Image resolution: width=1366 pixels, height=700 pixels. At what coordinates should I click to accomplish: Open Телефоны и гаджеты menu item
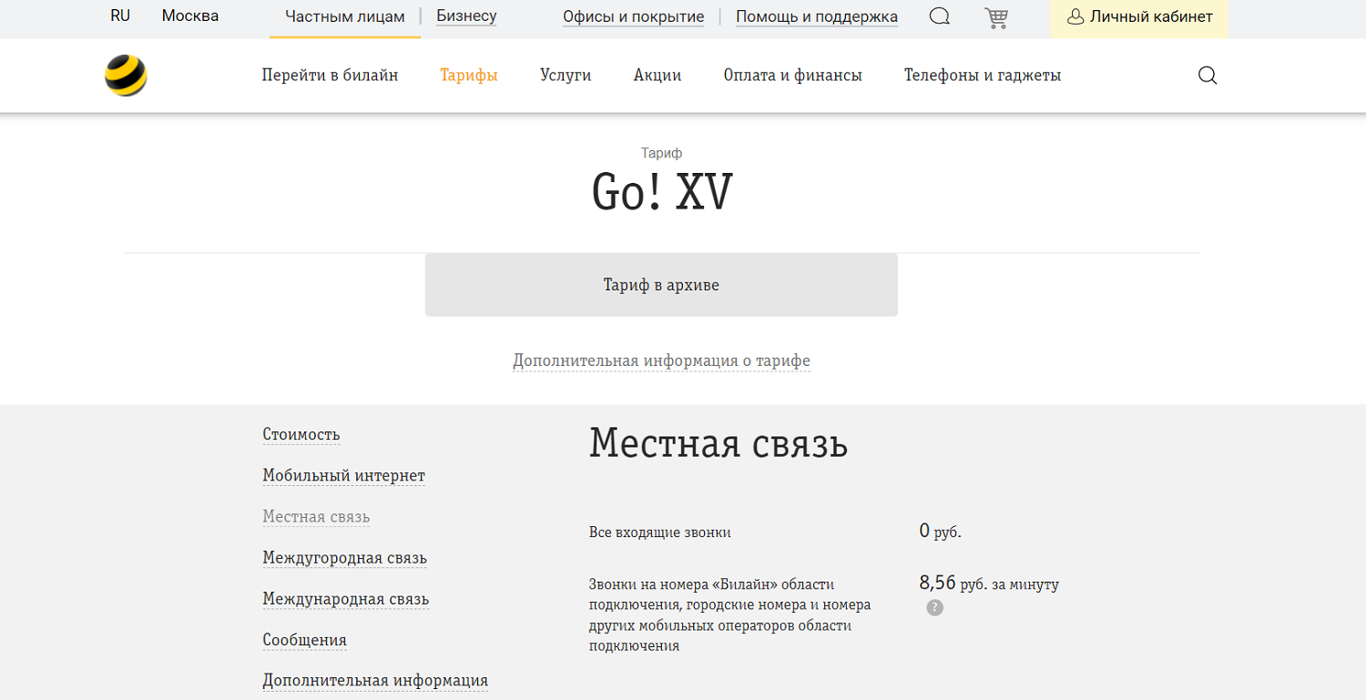tap(983, 76)
